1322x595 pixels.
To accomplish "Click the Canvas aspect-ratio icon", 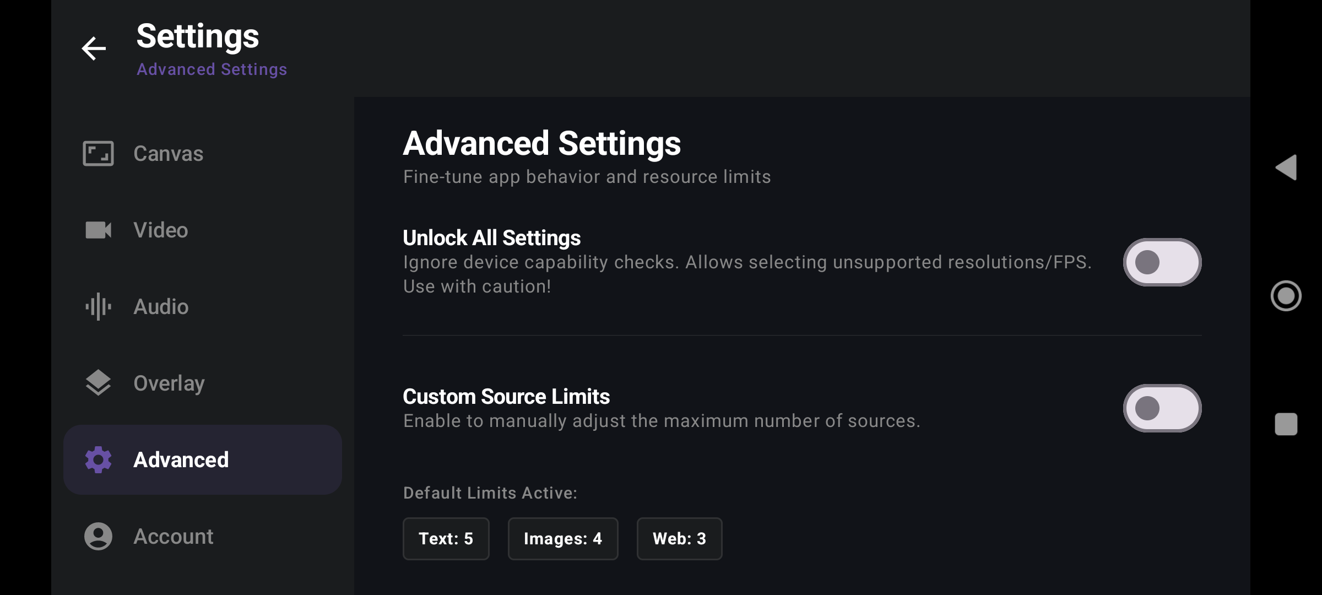I will tap(98, 153).
